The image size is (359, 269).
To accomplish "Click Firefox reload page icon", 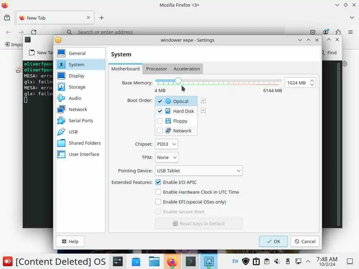I will tap(34, 32).
